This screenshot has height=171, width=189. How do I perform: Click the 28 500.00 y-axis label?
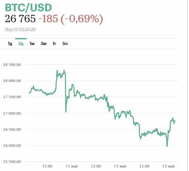[12, 65]
